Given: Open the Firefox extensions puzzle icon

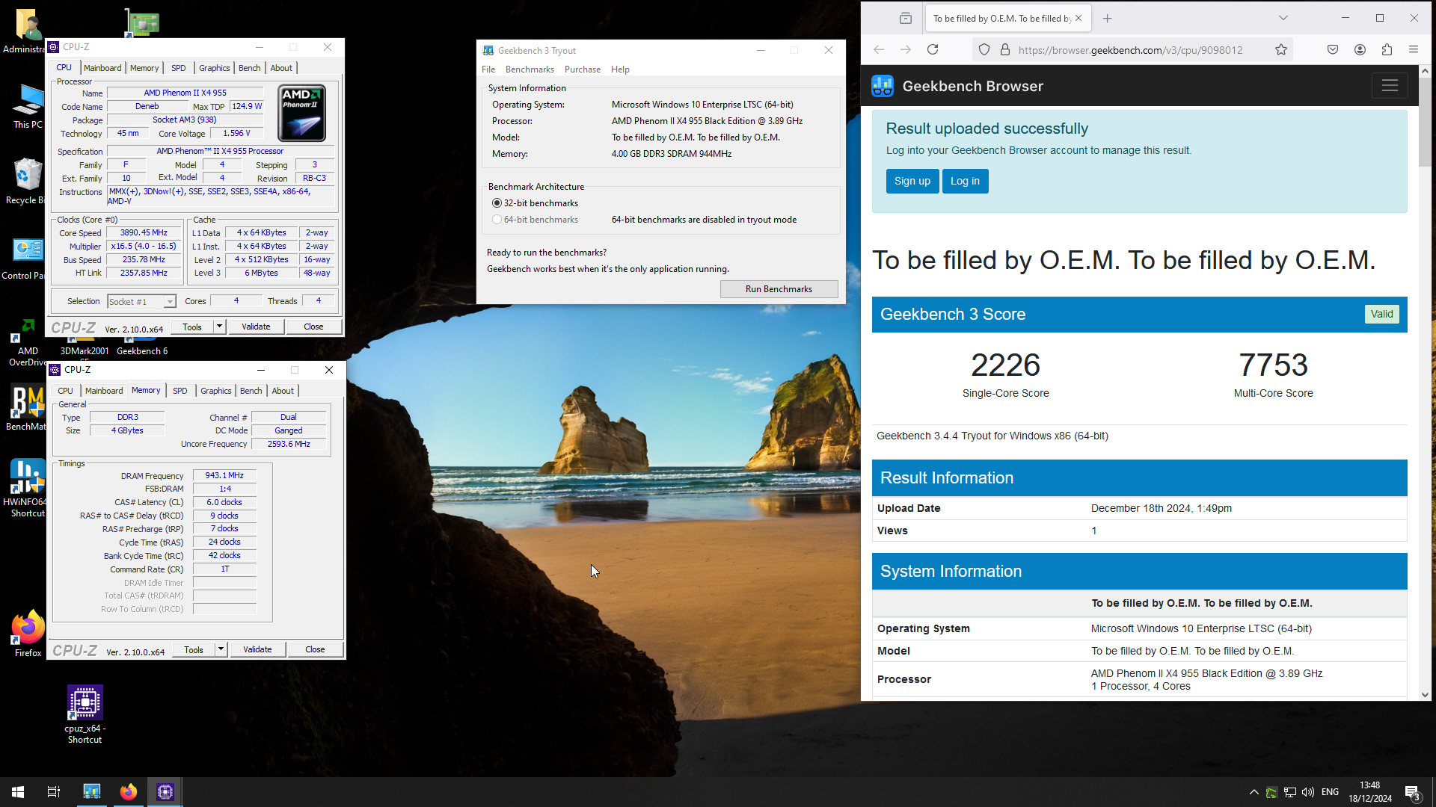Looking at the screenshot, I should pyautogui.click(x=1387, y=49).
